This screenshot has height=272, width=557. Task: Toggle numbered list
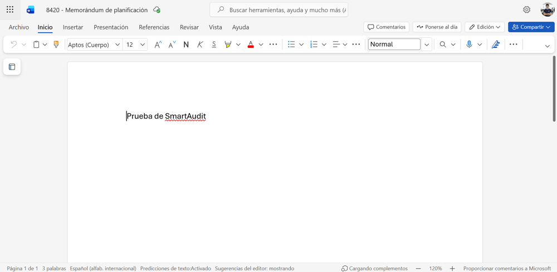314,44
